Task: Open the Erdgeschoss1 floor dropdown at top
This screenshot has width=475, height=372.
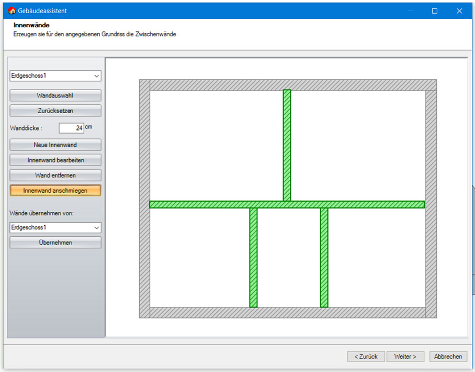Action: pos(55,76)
